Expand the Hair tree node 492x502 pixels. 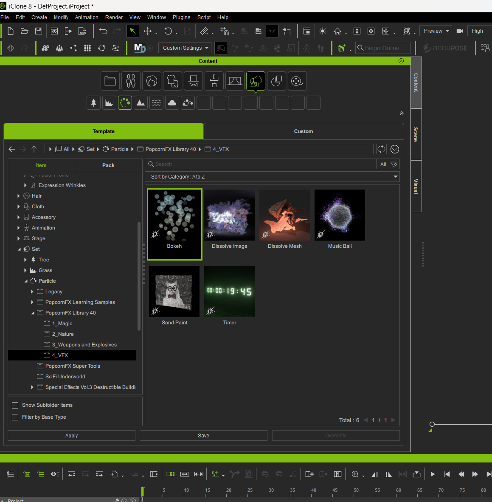click(x=19, y=196)
